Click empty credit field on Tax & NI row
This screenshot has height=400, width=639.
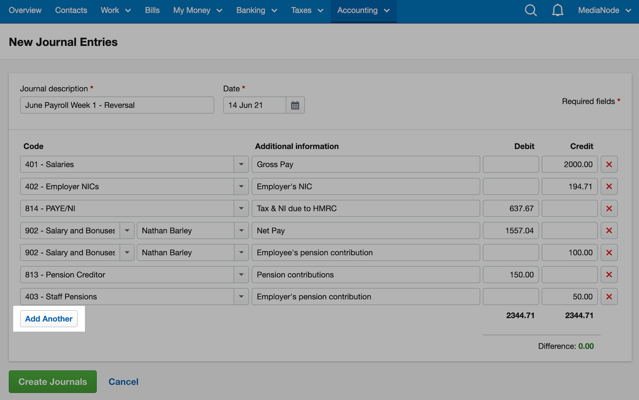(x=570, y=208)
